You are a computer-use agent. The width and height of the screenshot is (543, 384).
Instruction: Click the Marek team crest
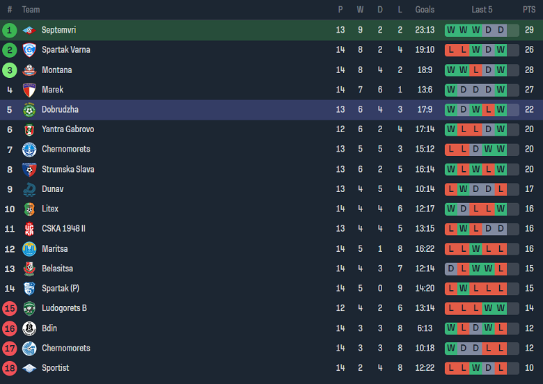pyautogui.click(x=29, y=90)
